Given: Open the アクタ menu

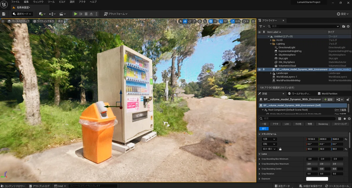Looking at the screenshot, I should click(x=82, y=2).
